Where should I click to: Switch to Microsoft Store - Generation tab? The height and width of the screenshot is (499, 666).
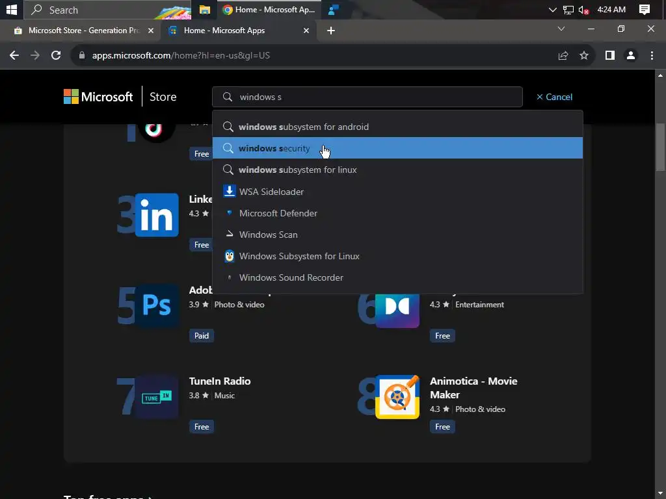point(84,31)
